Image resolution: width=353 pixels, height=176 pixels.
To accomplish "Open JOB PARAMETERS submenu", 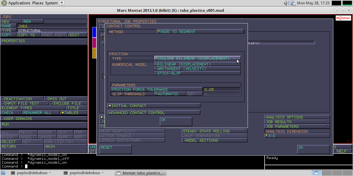I will coord(297,127).
